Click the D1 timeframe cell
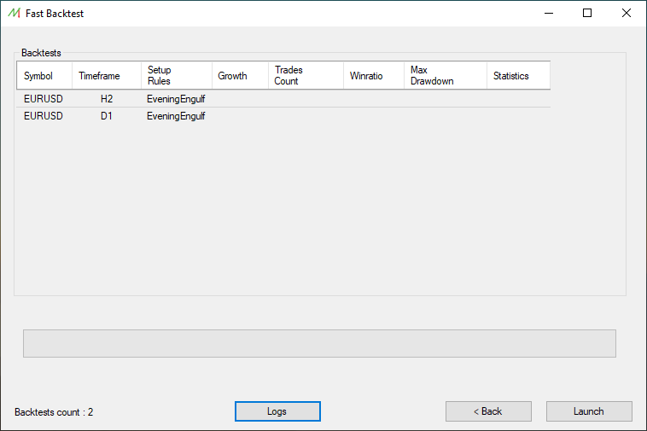Image resolution: width=647 pixels, height=431 pixels. 107,116
